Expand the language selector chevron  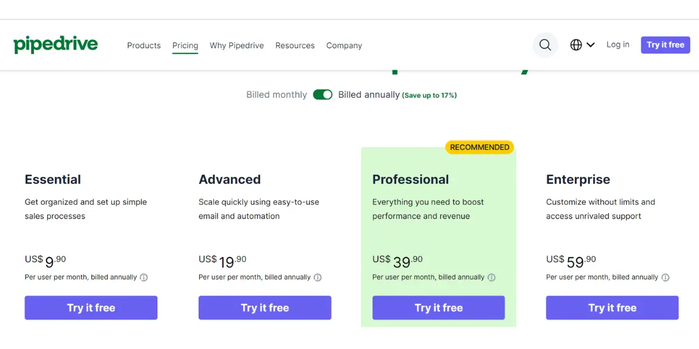(x=591, y=45)
